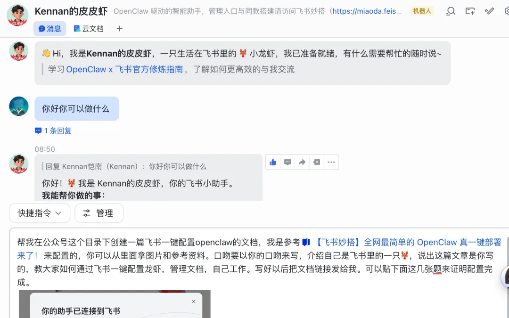Open more options ellipsis on message
Screen dimensions: 509x318
point(331,162)
